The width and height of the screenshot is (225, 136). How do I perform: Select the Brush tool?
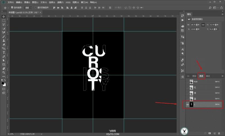coord(4,37)
